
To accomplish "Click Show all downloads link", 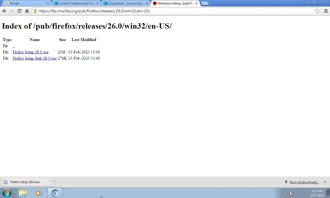I will tap(304, 182).
